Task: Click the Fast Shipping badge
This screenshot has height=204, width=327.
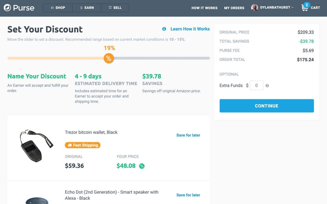Action: pyautogui.click(x=83, y=145)
